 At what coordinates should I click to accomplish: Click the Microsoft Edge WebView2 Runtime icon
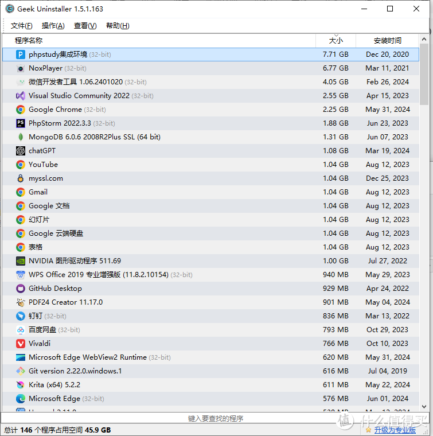point(20,357)
